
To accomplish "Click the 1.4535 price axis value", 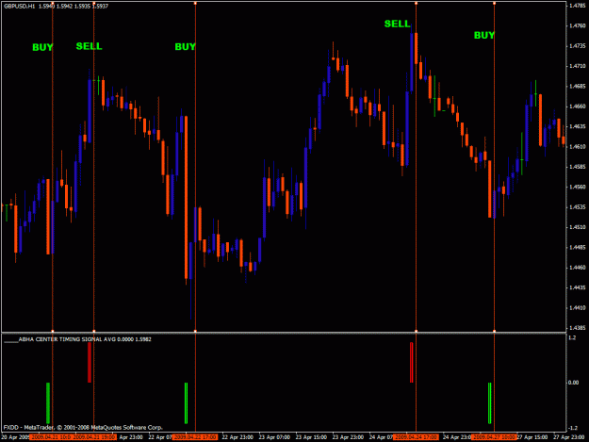I will tap(578, 207).
